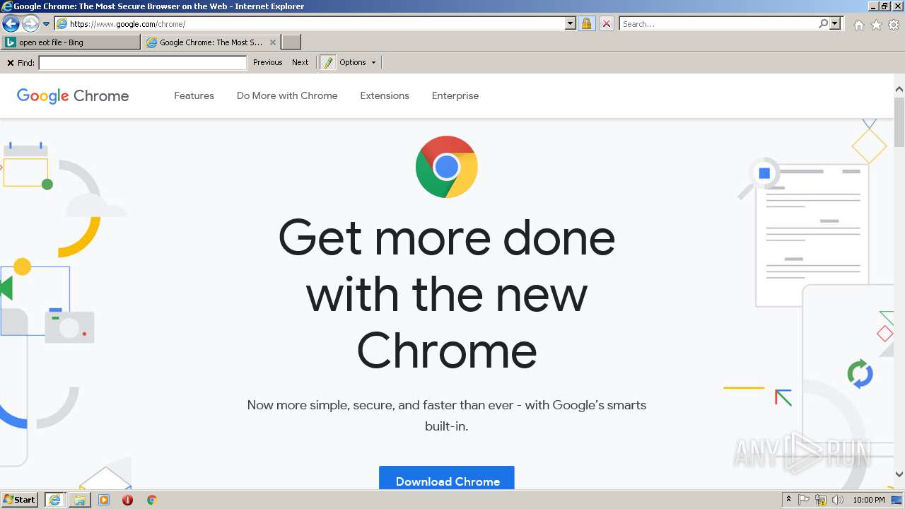Viewport: 905px width, 509px height.
Task: Expand the address bar autocomplete dropdown
Action: pos(571,24)
